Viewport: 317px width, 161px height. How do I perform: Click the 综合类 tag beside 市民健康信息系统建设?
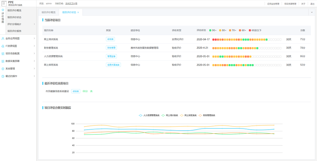tap(76, 91)
